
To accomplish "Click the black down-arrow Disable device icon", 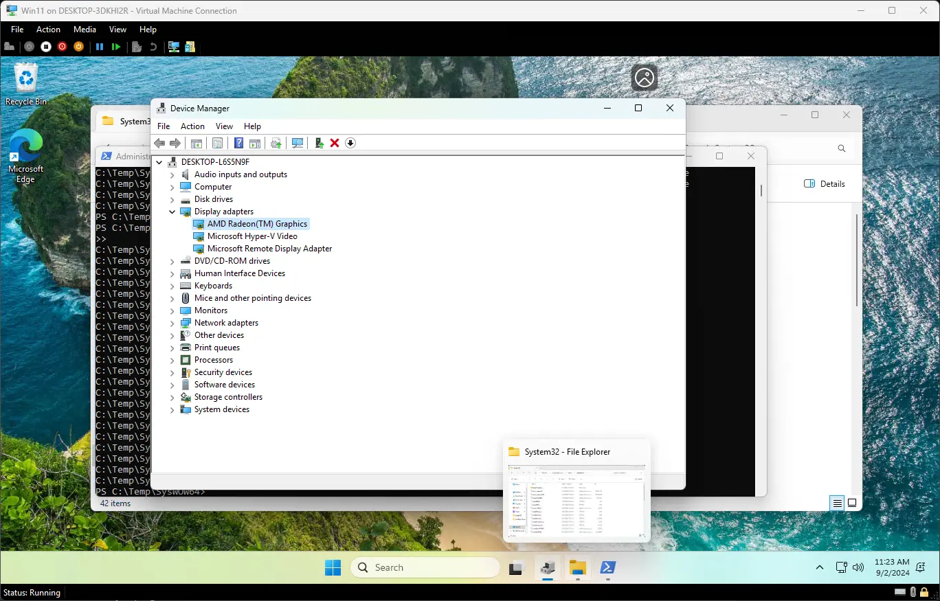I will tap(350, 143).
